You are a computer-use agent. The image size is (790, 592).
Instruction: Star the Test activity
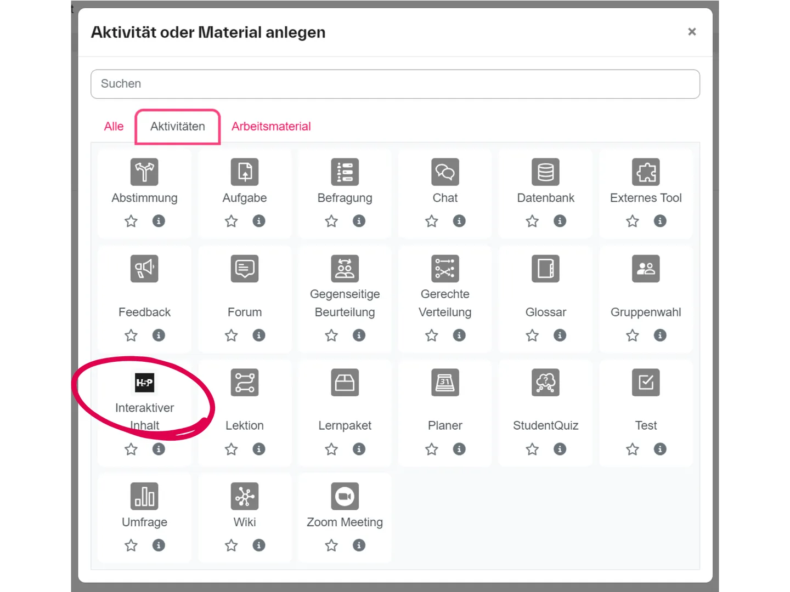point(632,449)
